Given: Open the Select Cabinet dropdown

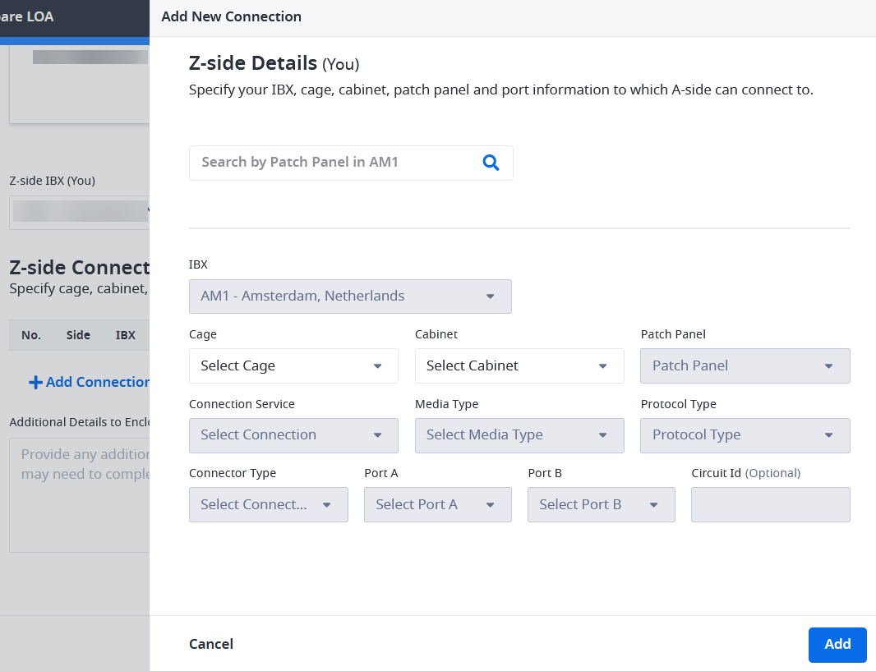Looking at the screenshot, I should coord(519,366).
